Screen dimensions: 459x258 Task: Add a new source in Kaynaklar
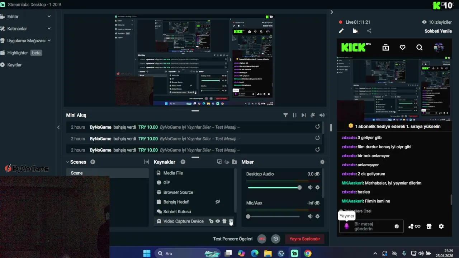click(x=183, y=162)
